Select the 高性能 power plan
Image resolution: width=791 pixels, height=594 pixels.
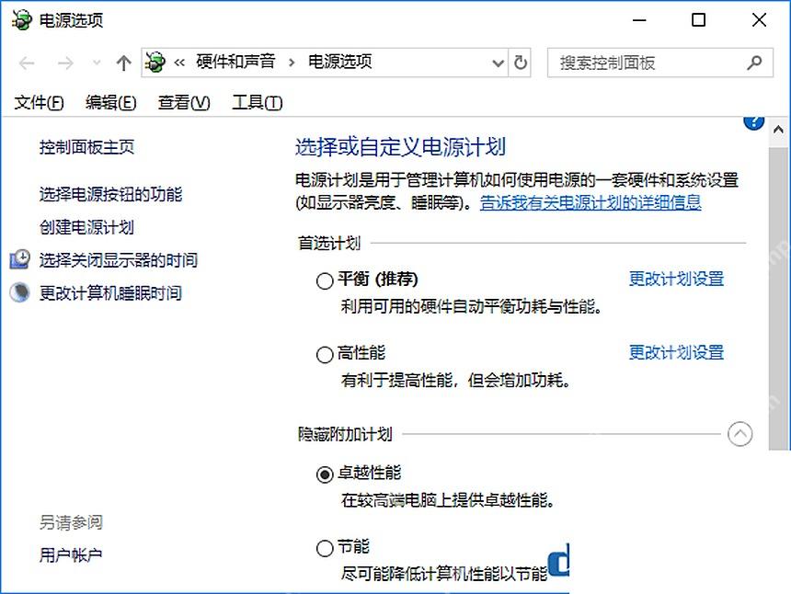325,355
